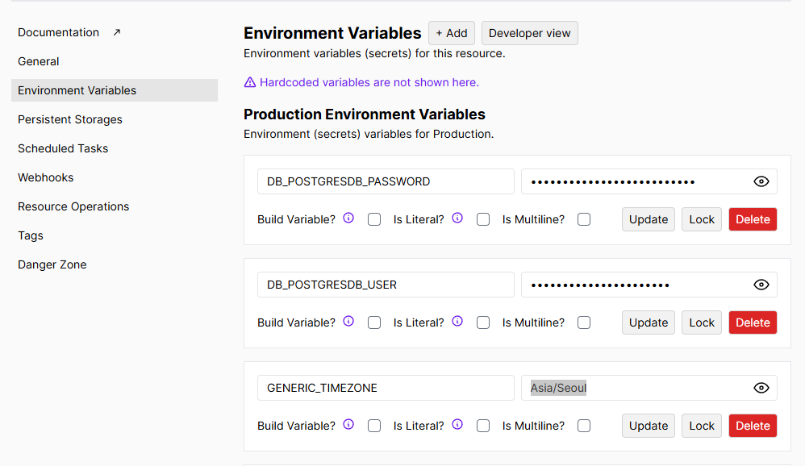Switch to Developer view
The width and height of the screenshot is (805, 466).
tap(529, 33)
